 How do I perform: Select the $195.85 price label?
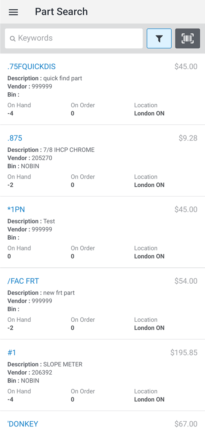click(x=184, y=353)
